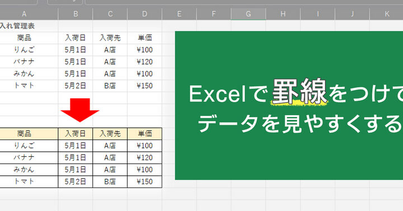
Task: Select column F header
Action: 214,14
